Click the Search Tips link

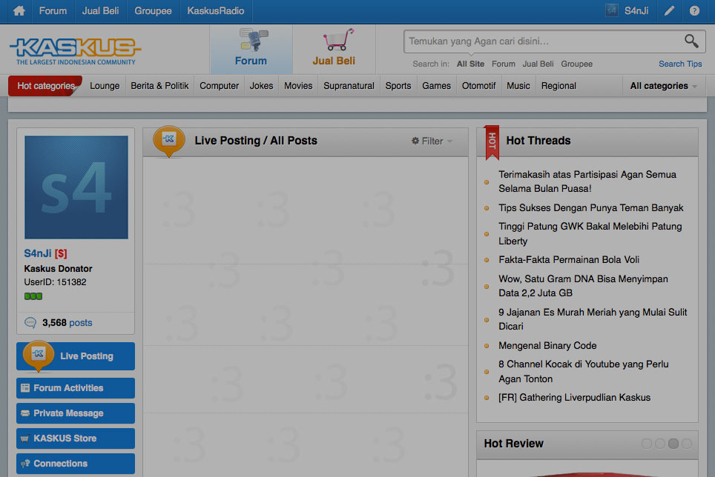[680, 64]
